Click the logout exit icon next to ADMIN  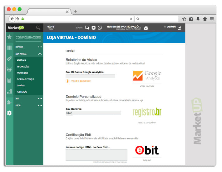179,28
